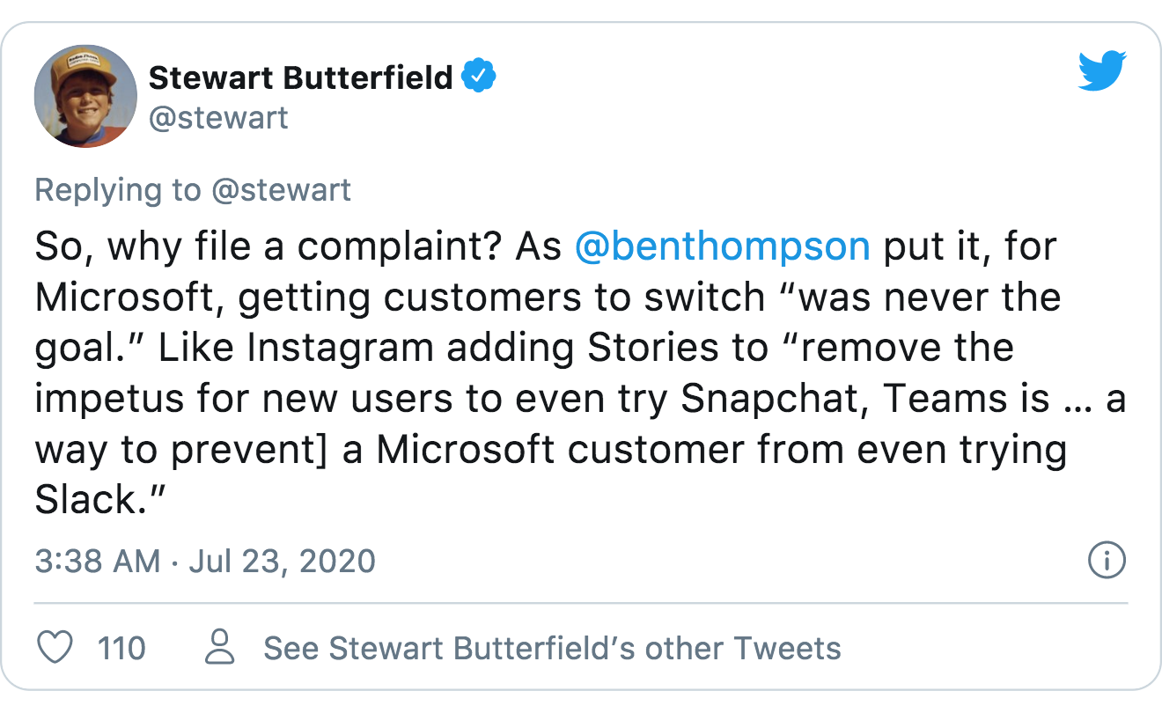1162x713 pixels.
Task: Click the 110 likes count
Action: (x=121, y=649)
